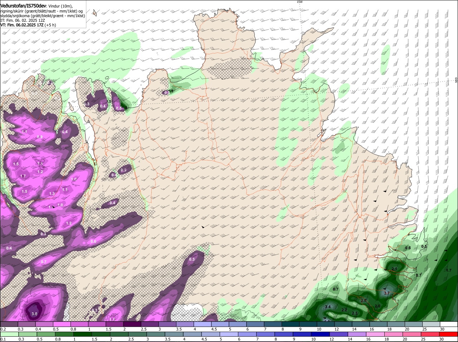Pick the darkest purple 2–2.5 snow scale swatch
Image resolution: width=458 pixels, height=342 pixels.
click(x=132, y=324)
